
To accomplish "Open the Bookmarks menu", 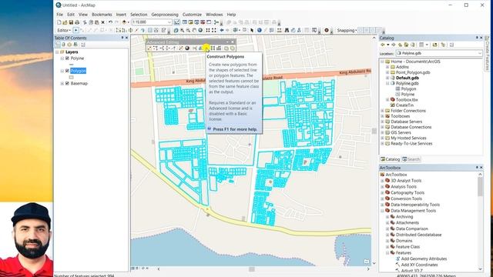I will tap(102, 15).
